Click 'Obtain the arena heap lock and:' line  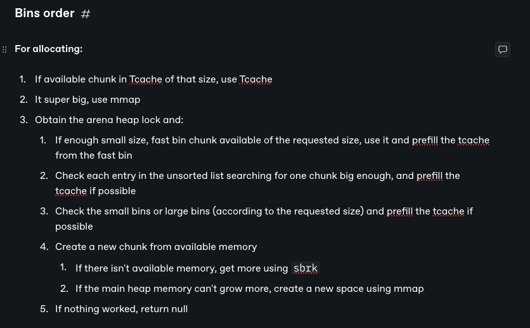(x=109, y=120)
